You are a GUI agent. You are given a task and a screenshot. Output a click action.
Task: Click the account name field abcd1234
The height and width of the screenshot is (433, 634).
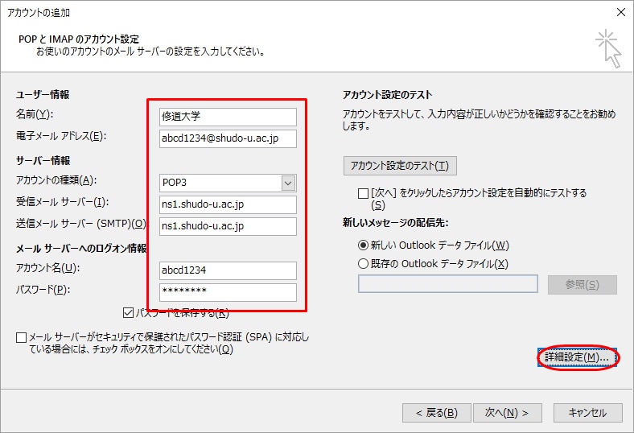[x=227, y=270]
